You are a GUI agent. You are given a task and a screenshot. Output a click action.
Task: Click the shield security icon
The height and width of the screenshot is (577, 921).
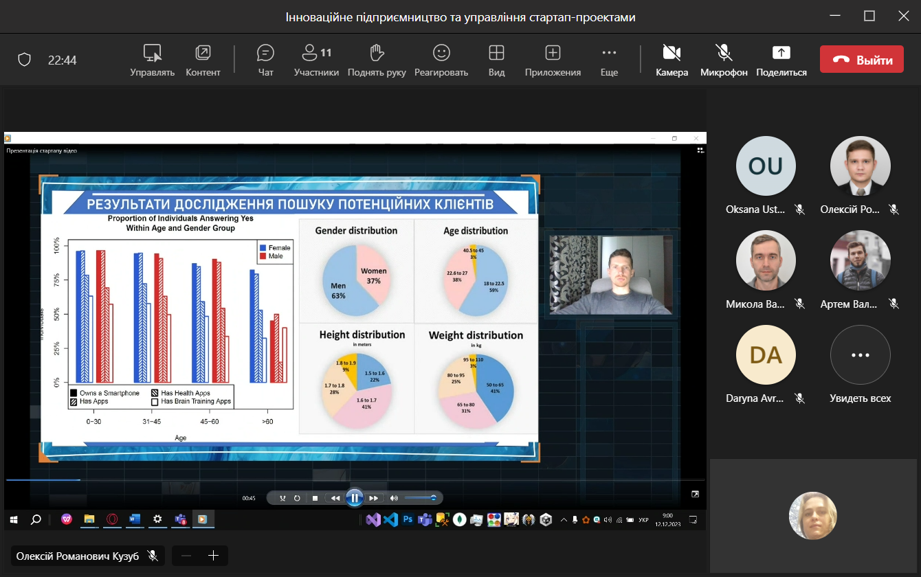click(25, 60)
